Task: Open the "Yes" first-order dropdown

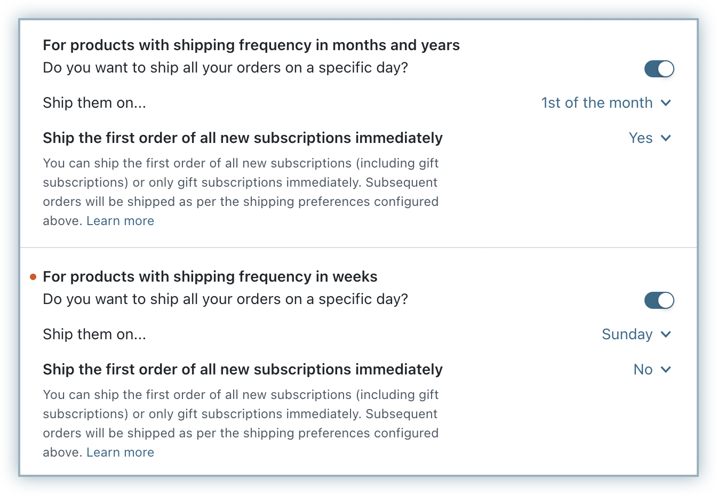Action: 641,138
